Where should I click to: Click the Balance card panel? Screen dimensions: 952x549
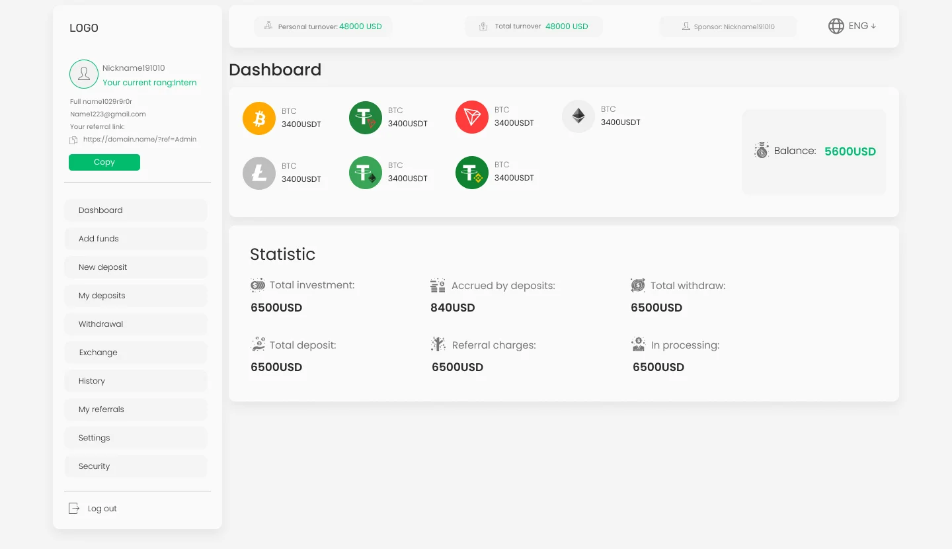tap(814, 152)
